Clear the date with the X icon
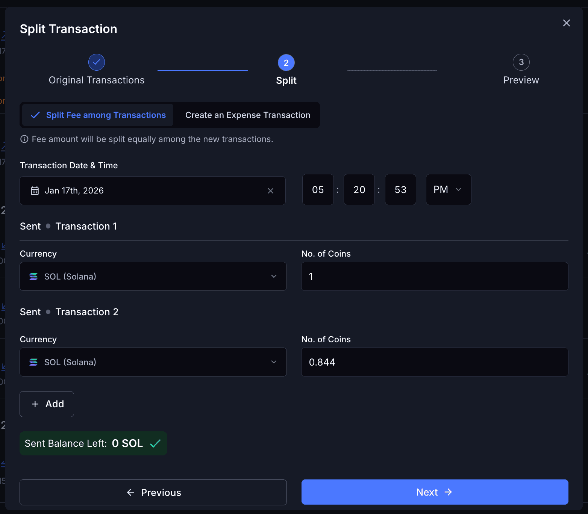 click(x=271, y=190)
